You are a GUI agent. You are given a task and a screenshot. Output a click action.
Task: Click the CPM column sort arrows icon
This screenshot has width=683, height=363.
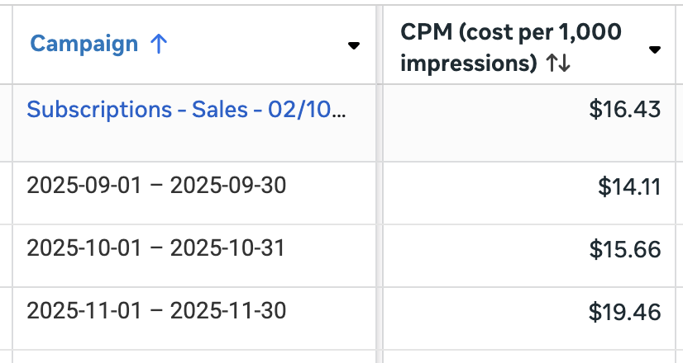coord(558,64)
